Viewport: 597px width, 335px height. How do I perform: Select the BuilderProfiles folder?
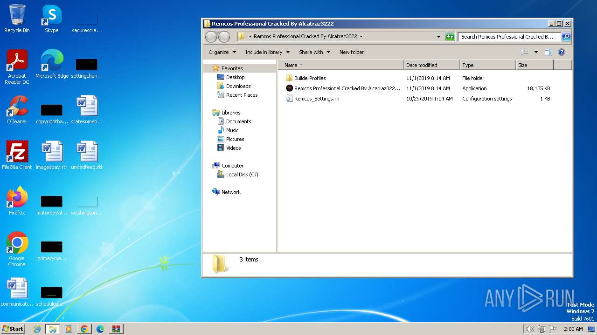pyautogui.click(x=306, y=78)
